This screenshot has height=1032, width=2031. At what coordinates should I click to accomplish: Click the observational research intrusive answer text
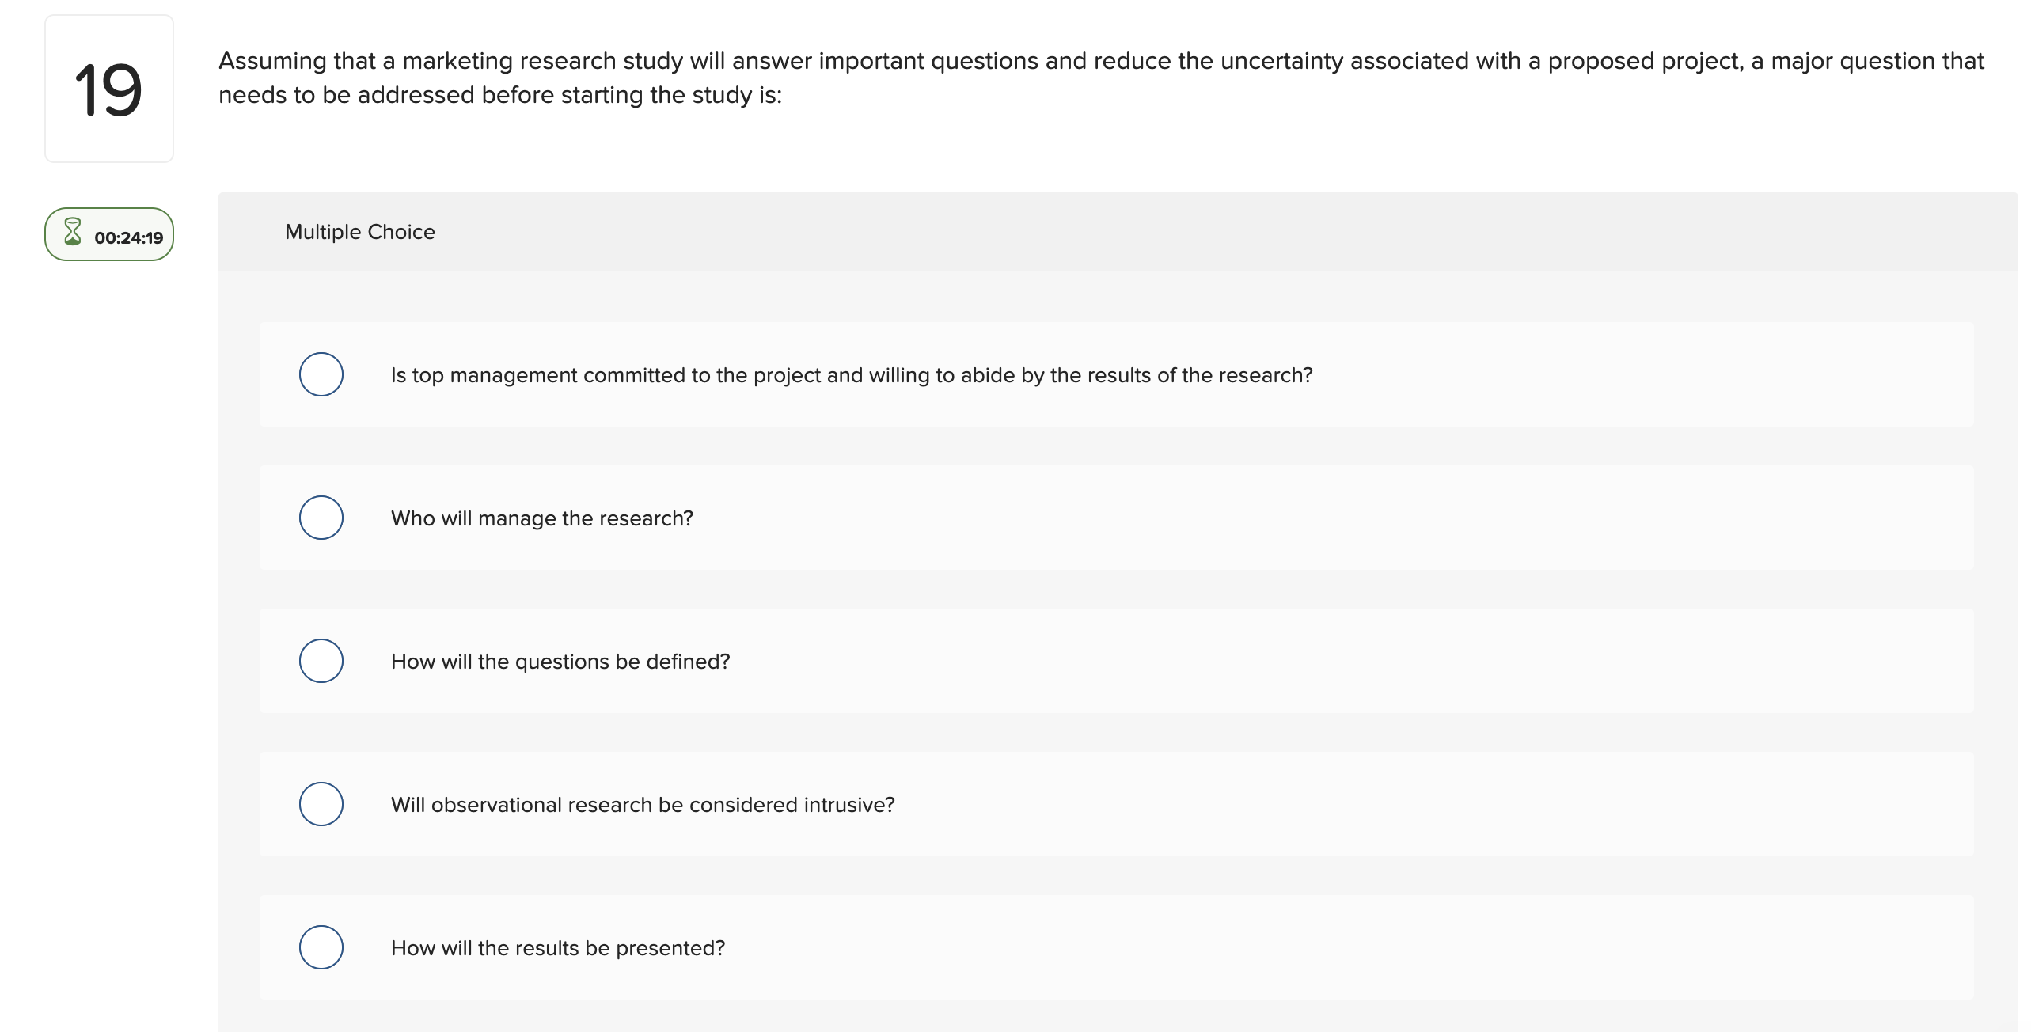[643, 804]
